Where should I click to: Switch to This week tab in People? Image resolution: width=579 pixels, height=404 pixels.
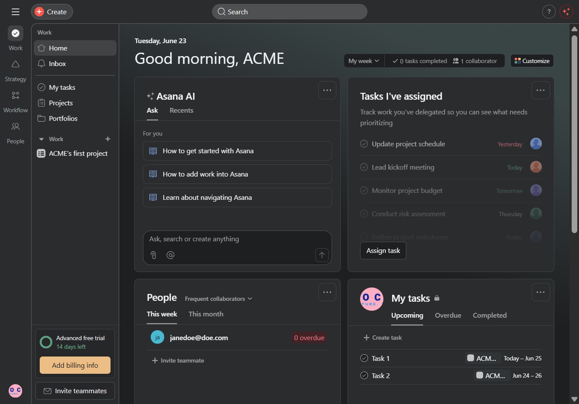pos(162,314)
